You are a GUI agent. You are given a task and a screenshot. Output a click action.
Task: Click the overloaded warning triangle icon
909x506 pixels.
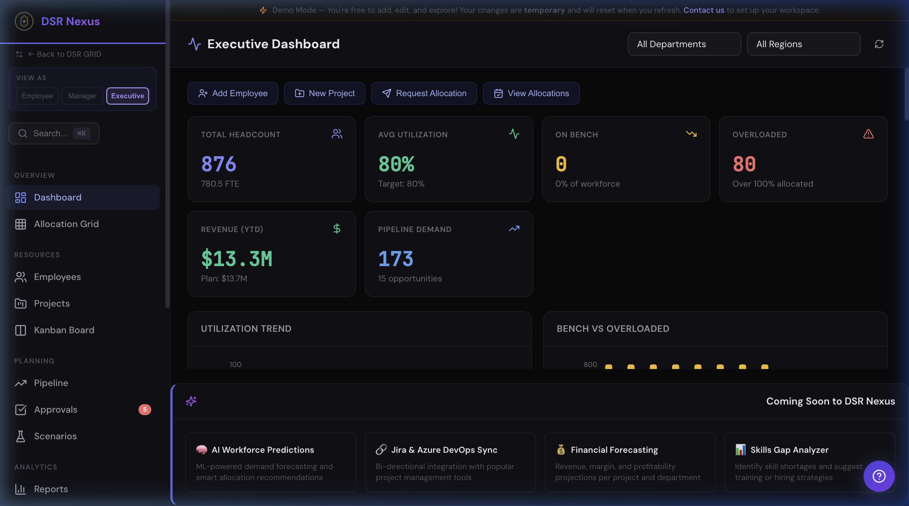coord(867,134)
